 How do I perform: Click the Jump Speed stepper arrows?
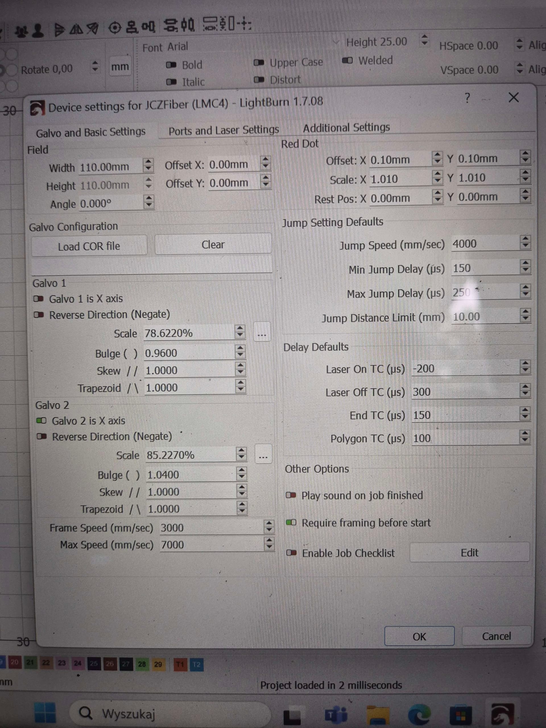click(525, 242)
